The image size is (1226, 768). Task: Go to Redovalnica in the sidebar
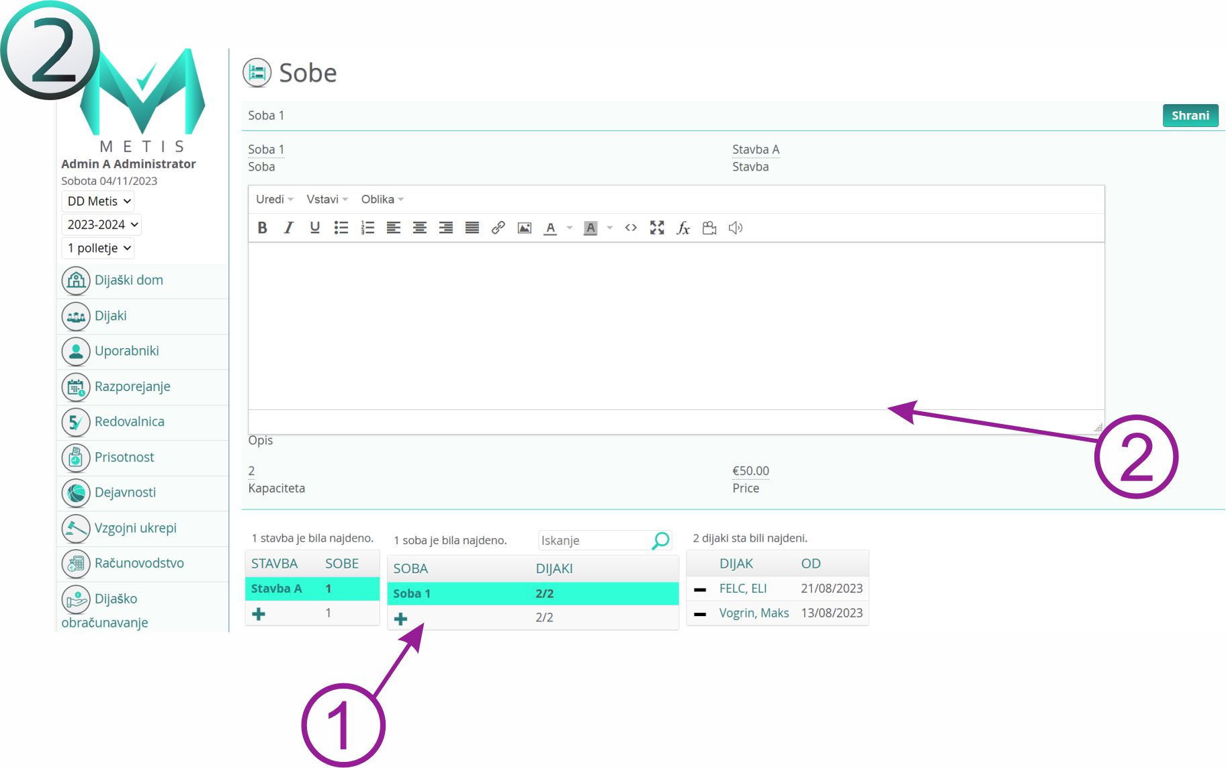pyautogui.click(x=129, y=422)
